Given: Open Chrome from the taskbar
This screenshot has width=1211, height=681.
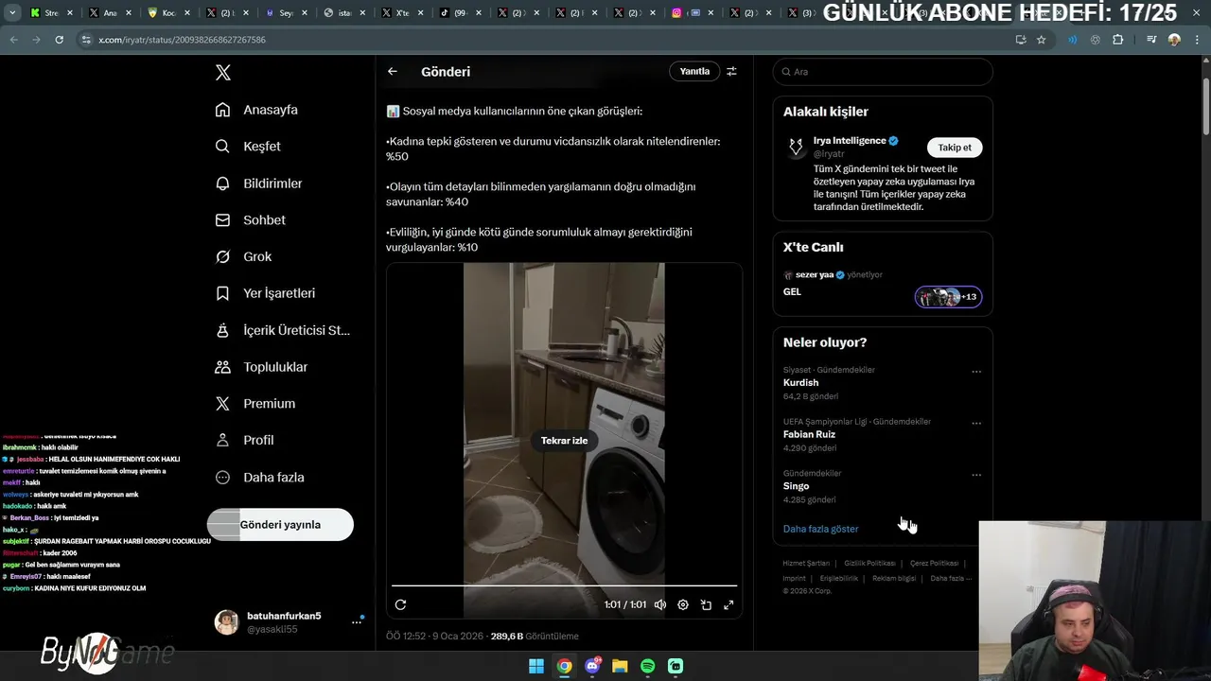Looking at the screenshot, I should [564, 666].
